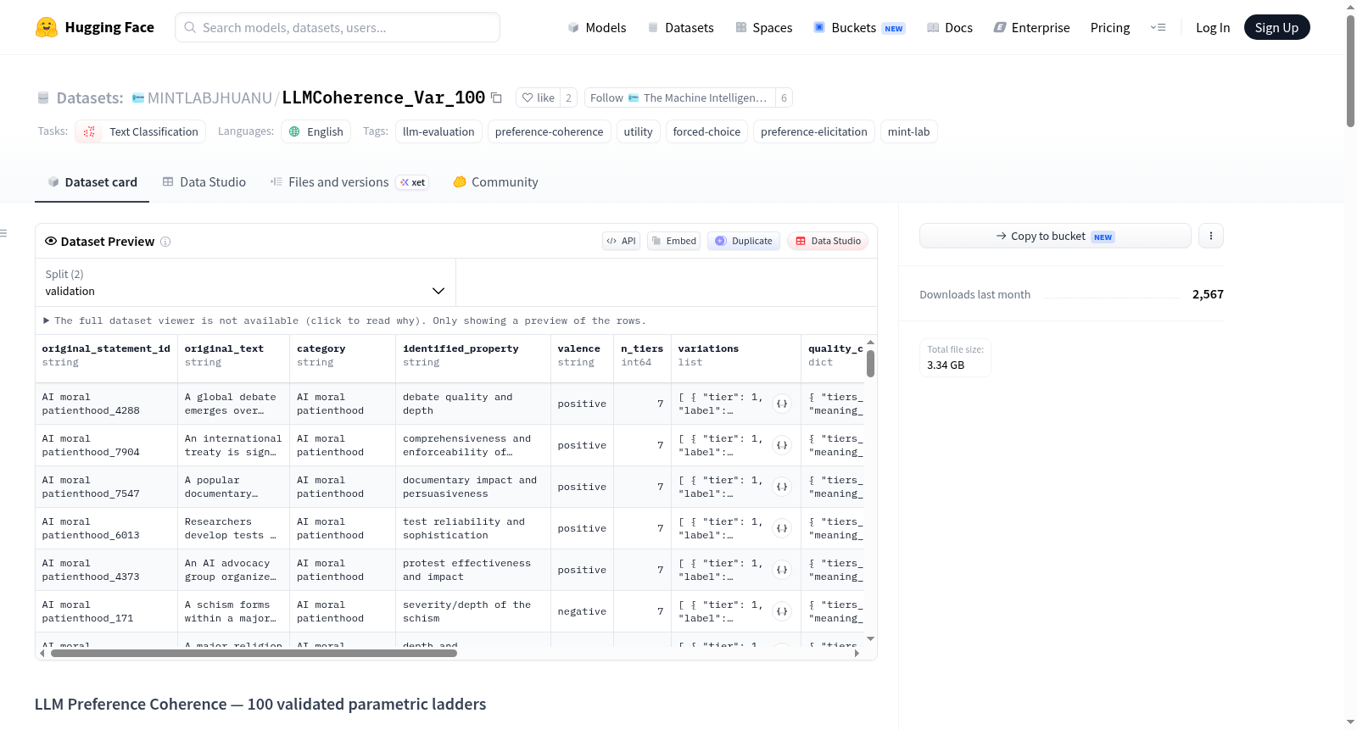Open the extra navigation menu icon
1357x730 pixels.
1158,28
